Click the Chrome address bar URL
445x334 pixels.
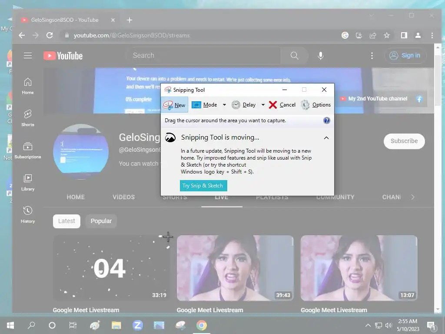[132, 36]
